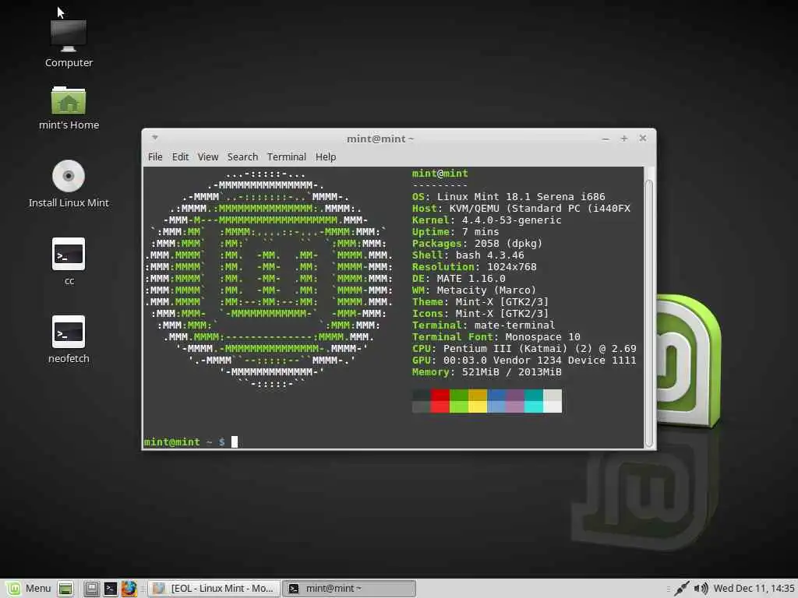Image resolution: width=798 pixels, height=598 pixels.
Task: Click the Kernel '4.4.0-53-generic' text
Action: coord(511,220)
